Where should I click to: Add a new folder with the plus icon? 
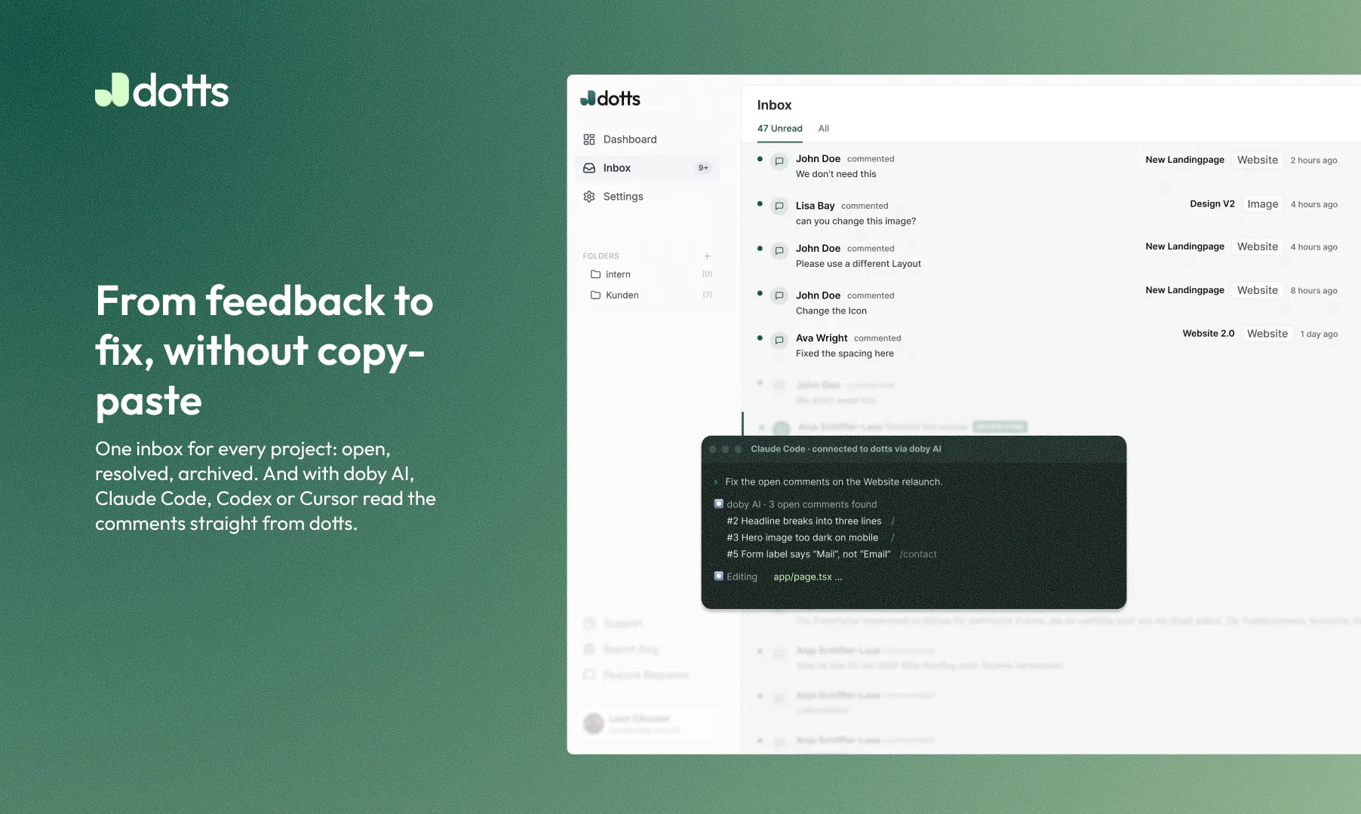tap(707, 256)
